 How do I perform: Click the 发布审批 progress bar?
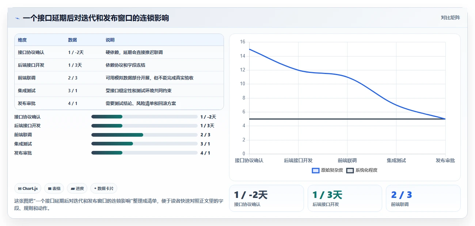[x=144, y=153]
